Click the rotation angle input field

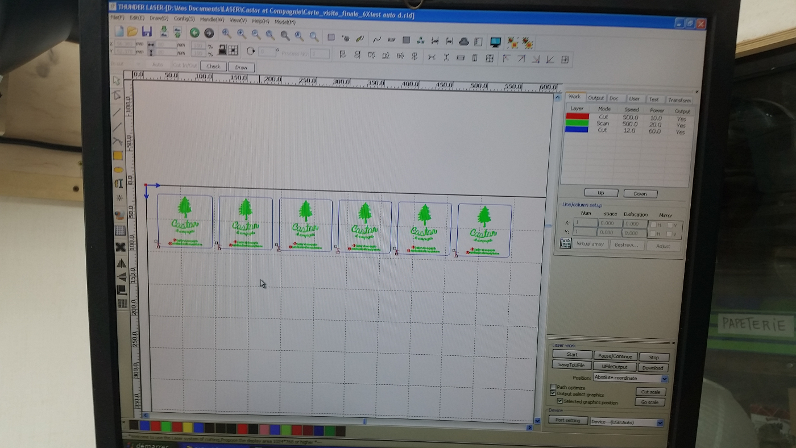(267, 52)
